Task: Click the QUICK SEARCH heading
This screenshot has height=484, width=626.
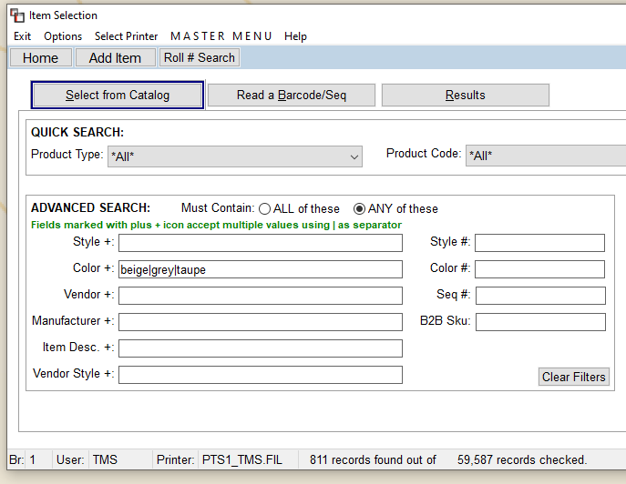Action: 77,132
